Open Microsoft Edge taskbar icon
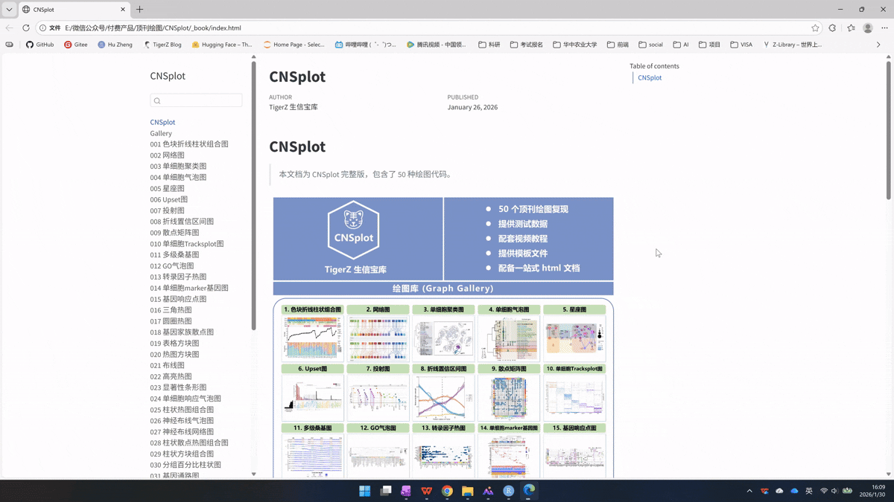The height and width of the screenshot is (502, 894). [x=529, y=491]
